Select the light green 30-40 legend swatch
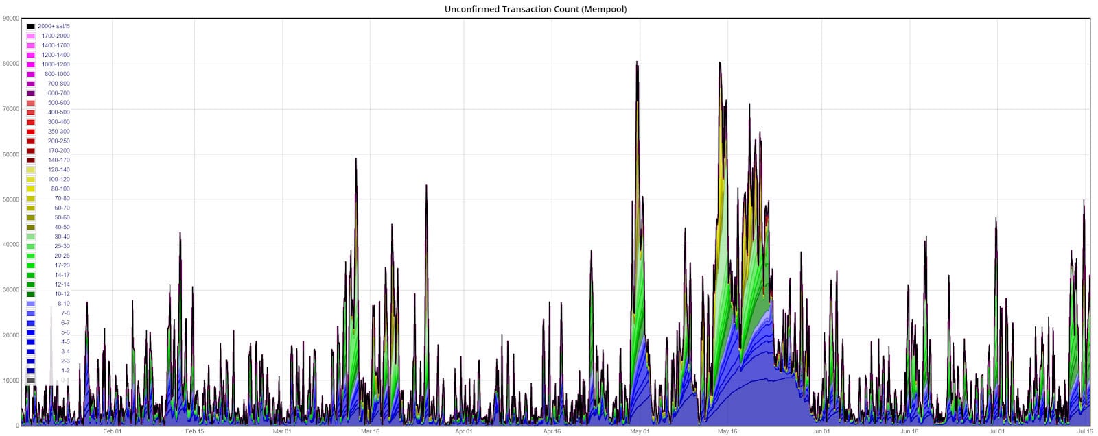Screen dimensions: 1098x436 [31, 237]
